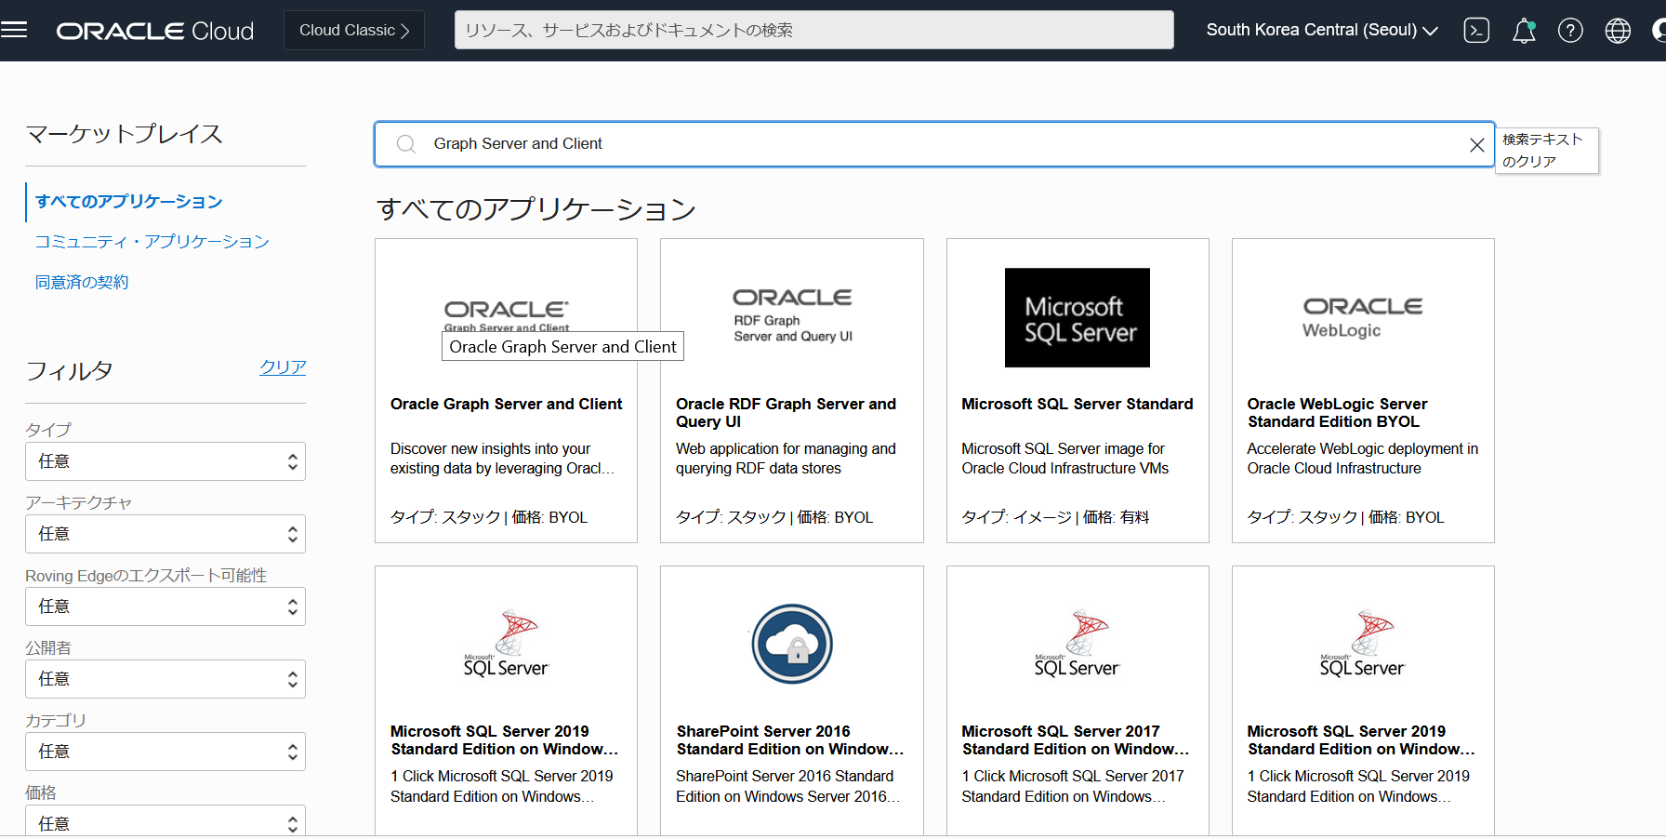
Task: Open the help question mark menu
Action: pos(1570,31)
